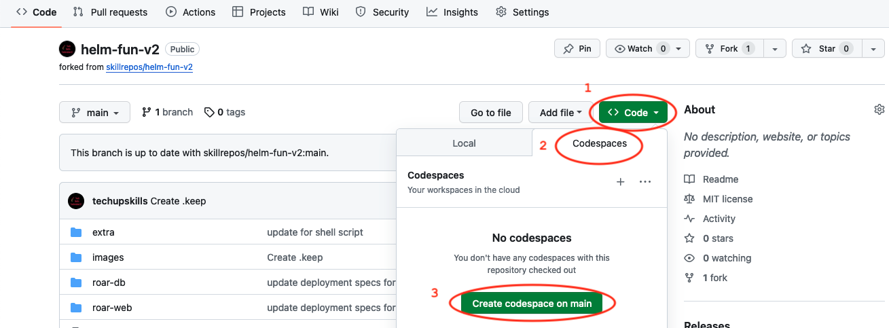
Task: Click the Releases heading link
Action: (707, 325)
